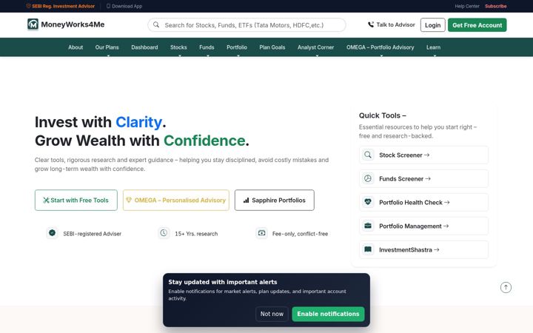Click the "Fee-only, conflict-free" text
Viewport: 533px width, 333px height.
(300, 234)
